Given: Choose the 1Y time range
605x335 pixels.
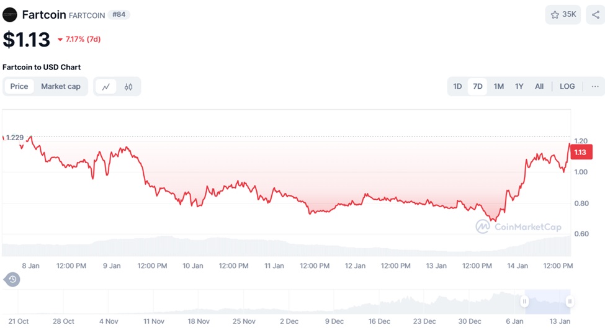Looking at the screenshot, I should click(519, 86).
